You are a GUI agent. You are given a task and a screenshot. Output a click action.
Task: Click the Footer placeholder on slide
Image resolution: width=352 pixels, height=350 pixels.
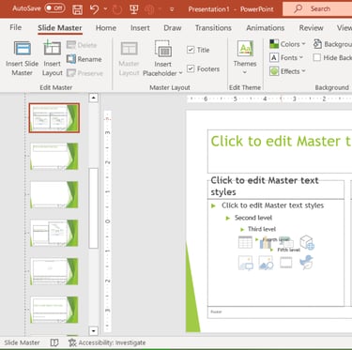click(280, 312)
